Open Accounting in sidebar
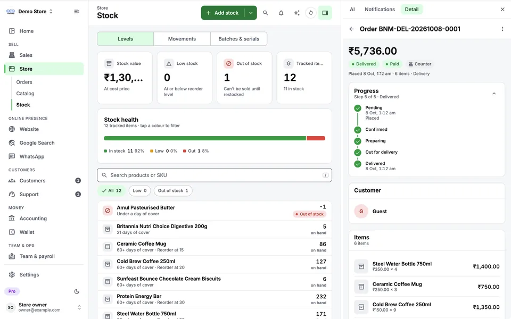 tap(44, 218)
